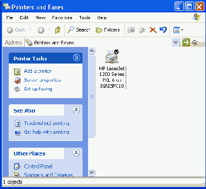Open the Edit menu
The height and width of the screenshot is (189, 206).
(24, 18)
